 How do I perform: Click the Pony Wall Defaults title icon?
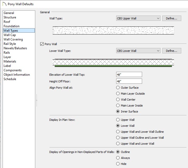pos(4,4)
